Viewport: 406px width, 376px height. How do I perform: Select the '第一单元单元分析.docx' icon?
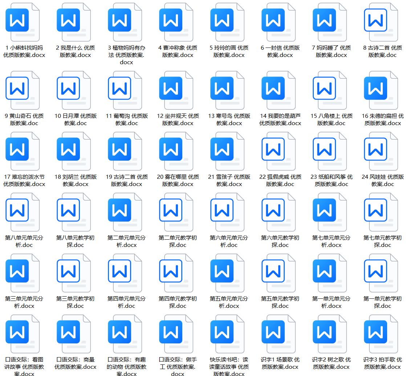click(x=330, y=273)
